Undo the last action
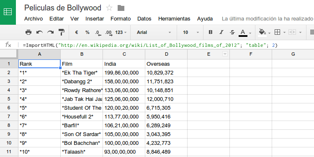314x157 pixels. coord(39,32)
